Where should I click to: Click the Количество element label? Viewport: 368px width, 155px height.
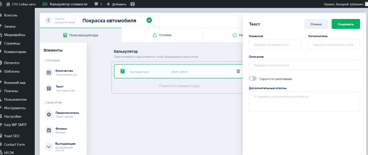click(64, 71)
